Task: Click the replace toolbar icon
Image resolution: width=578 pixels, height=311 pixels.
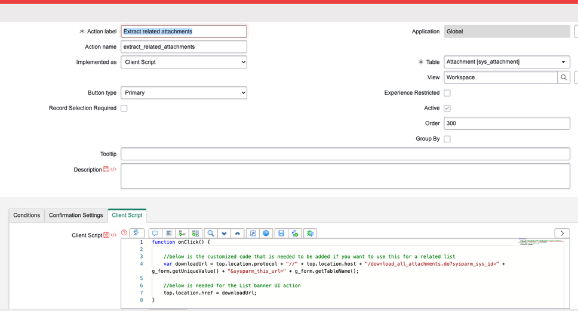Action: point(182,233)
